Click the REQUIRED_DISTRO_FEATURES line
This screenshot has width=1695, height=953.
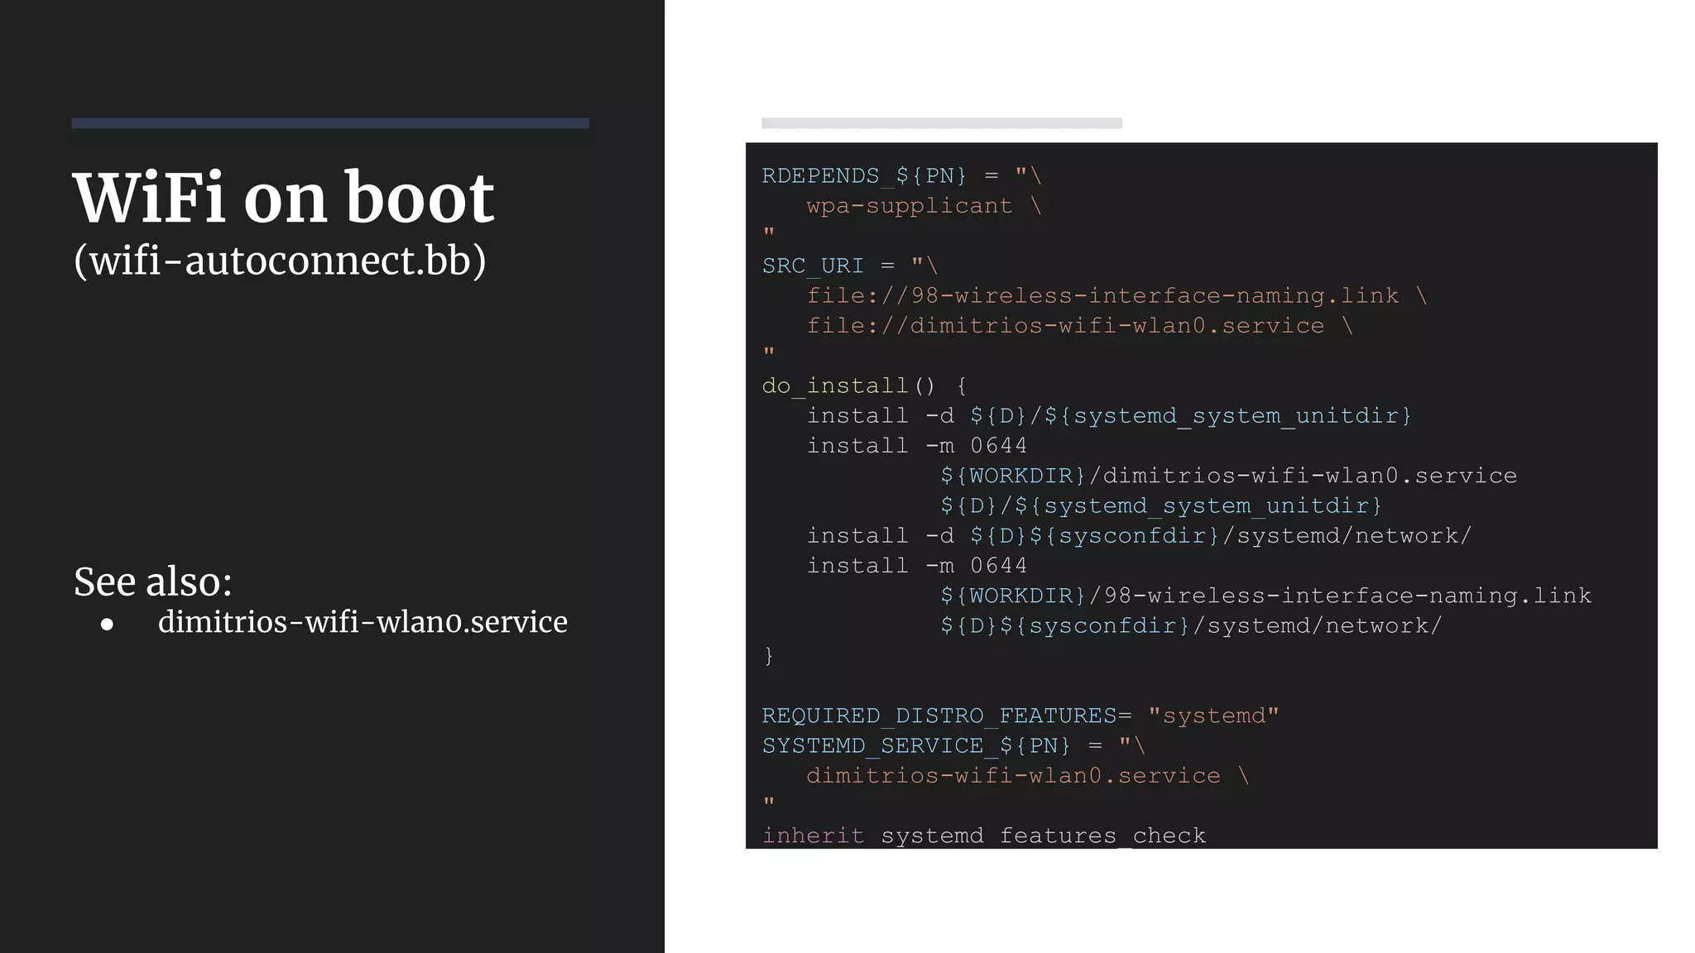click(x=1020, y=716)
